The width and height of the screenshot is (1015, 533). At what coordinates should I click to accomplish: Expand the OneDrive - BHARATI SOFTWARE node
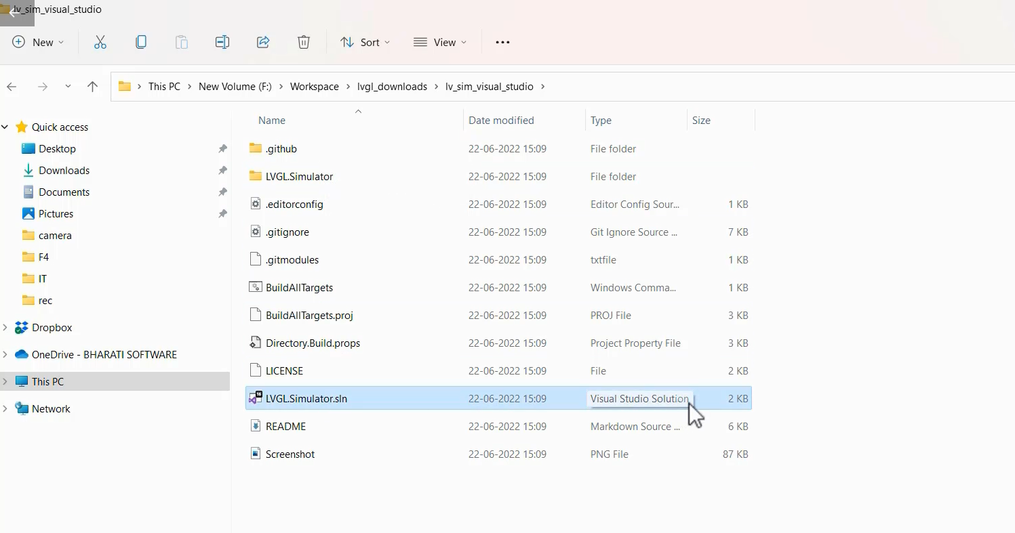[x=5, y=354]
